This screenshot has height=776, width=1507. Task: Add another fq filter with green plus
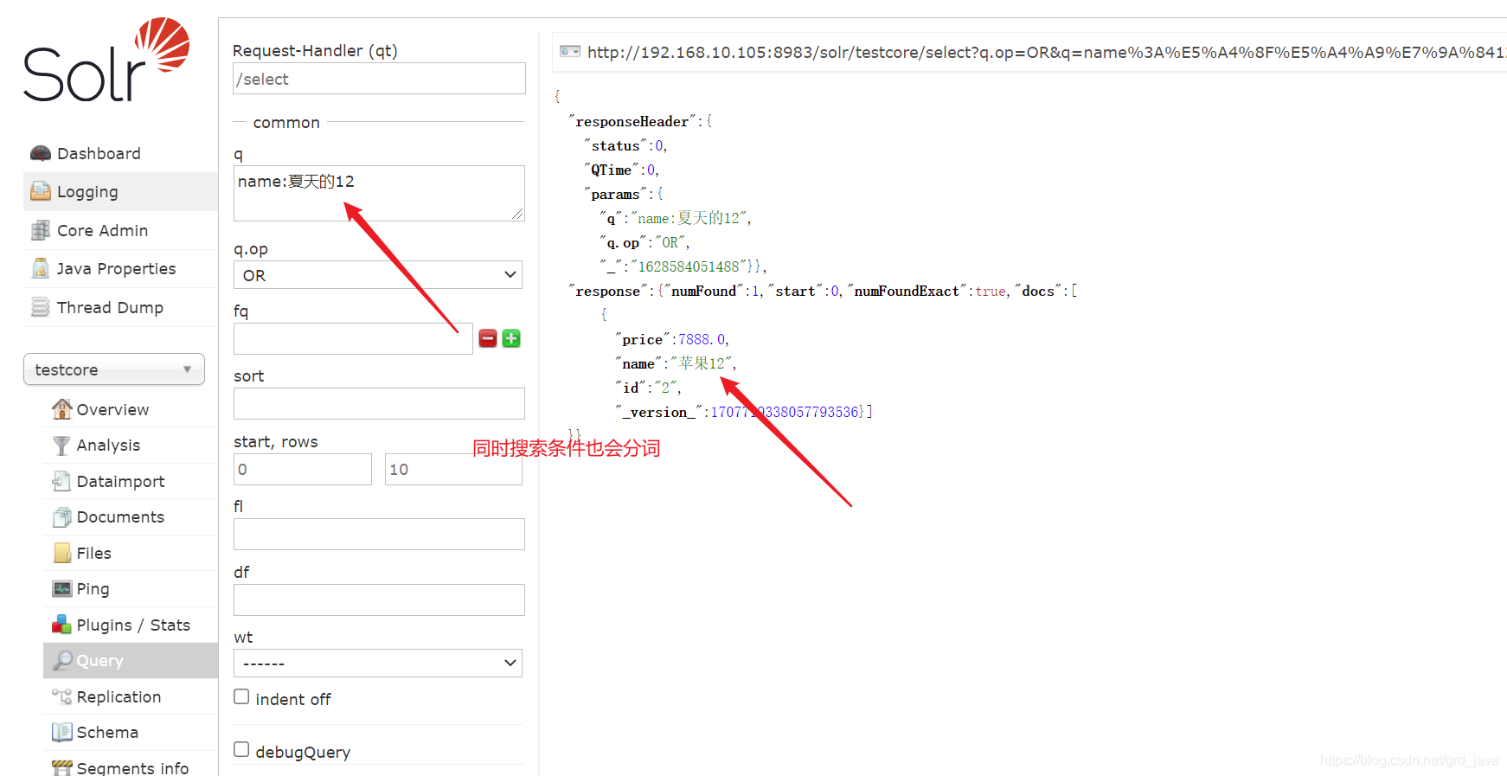511,338
